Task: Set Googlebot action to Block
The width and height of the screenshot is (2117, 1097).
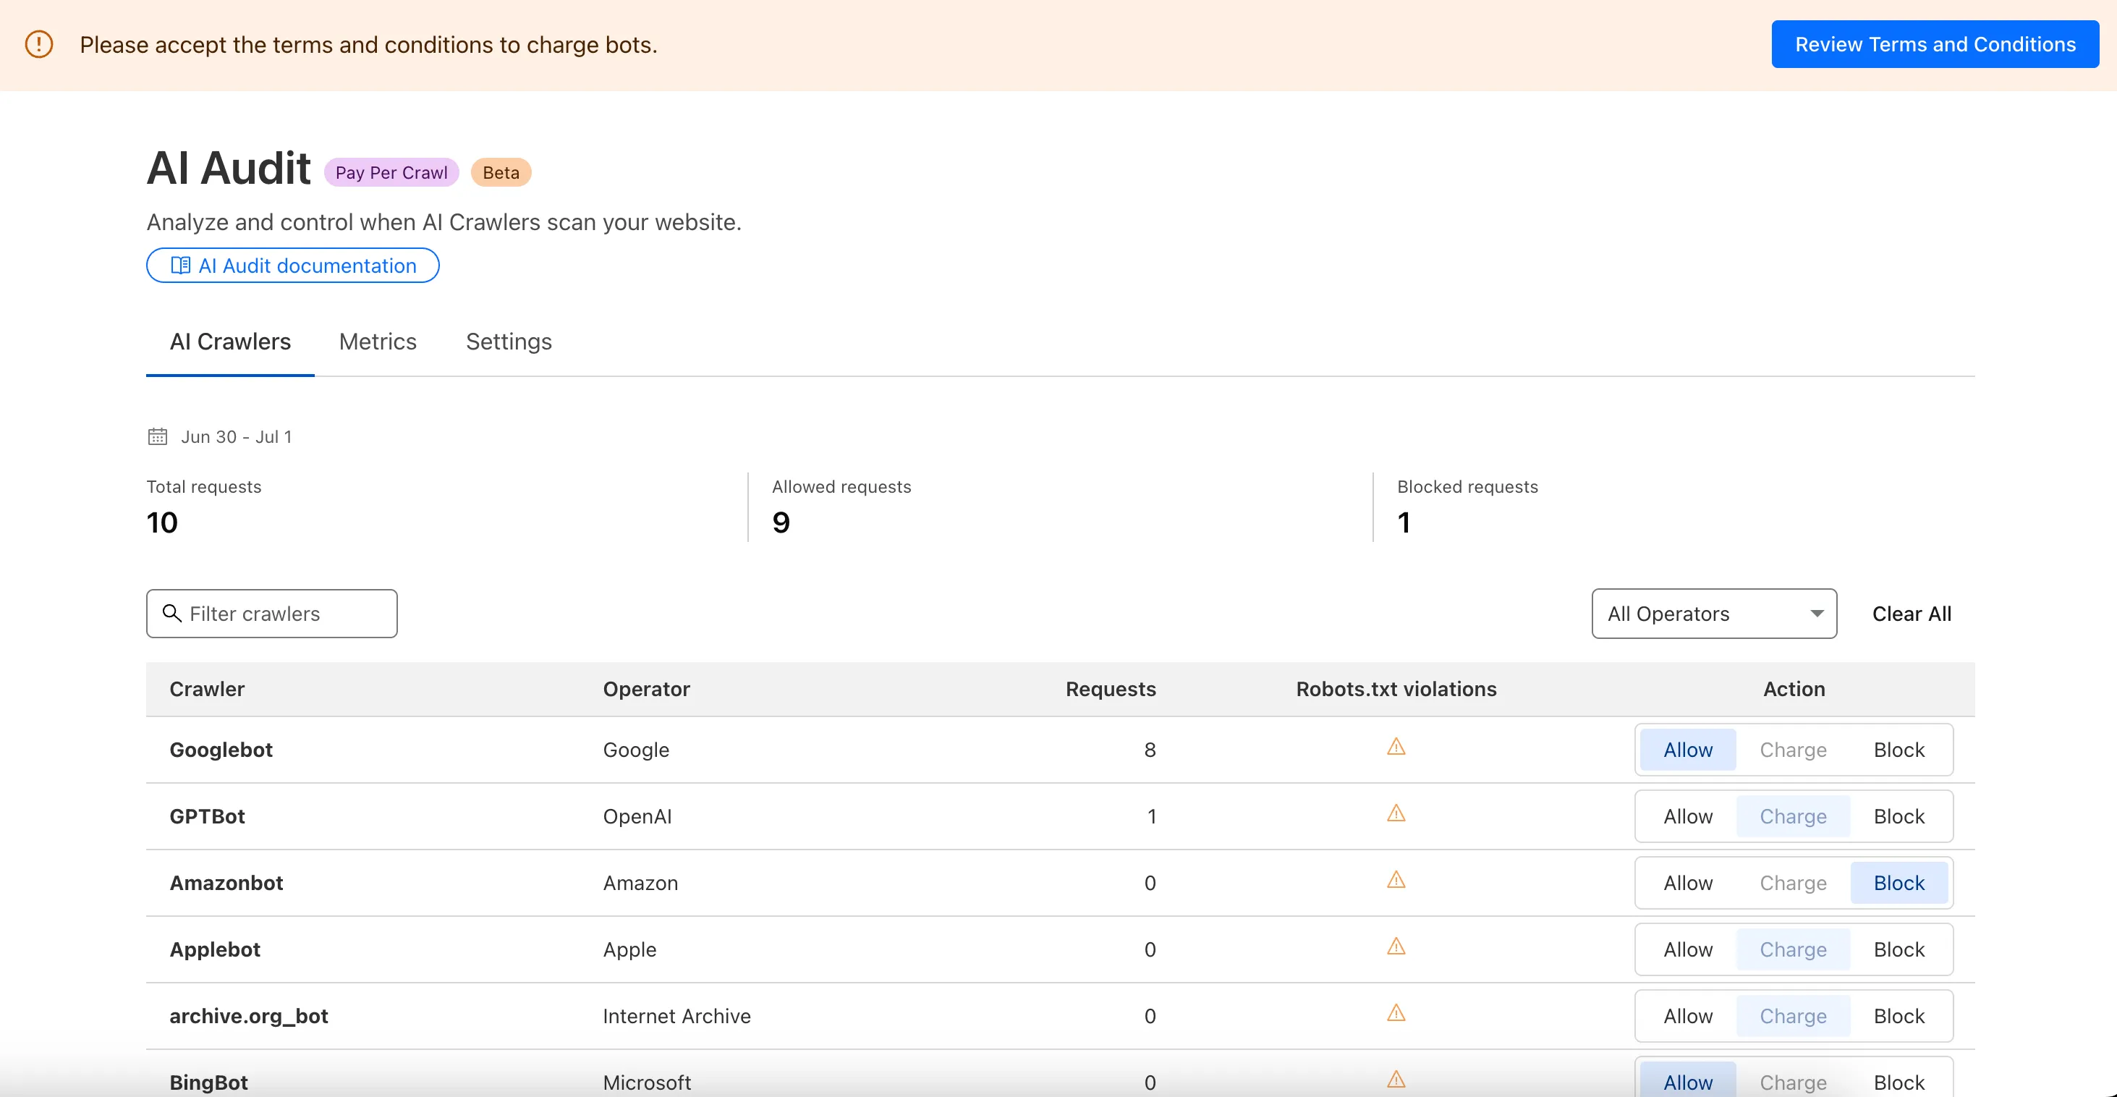Action: click(x=1898, y=750)
